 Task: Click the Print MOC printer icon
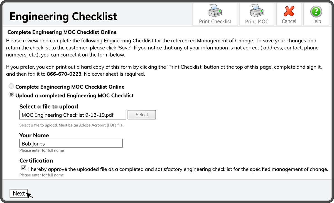tap(257, 11)
